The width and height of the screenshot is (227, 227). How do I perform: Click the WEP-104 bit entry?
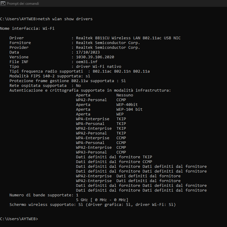click(x=129, y=109)
